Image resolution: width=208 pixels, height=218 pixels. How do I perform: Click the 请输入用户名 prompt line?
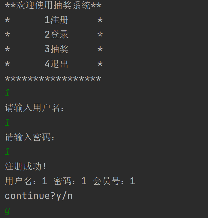(34, 108)
